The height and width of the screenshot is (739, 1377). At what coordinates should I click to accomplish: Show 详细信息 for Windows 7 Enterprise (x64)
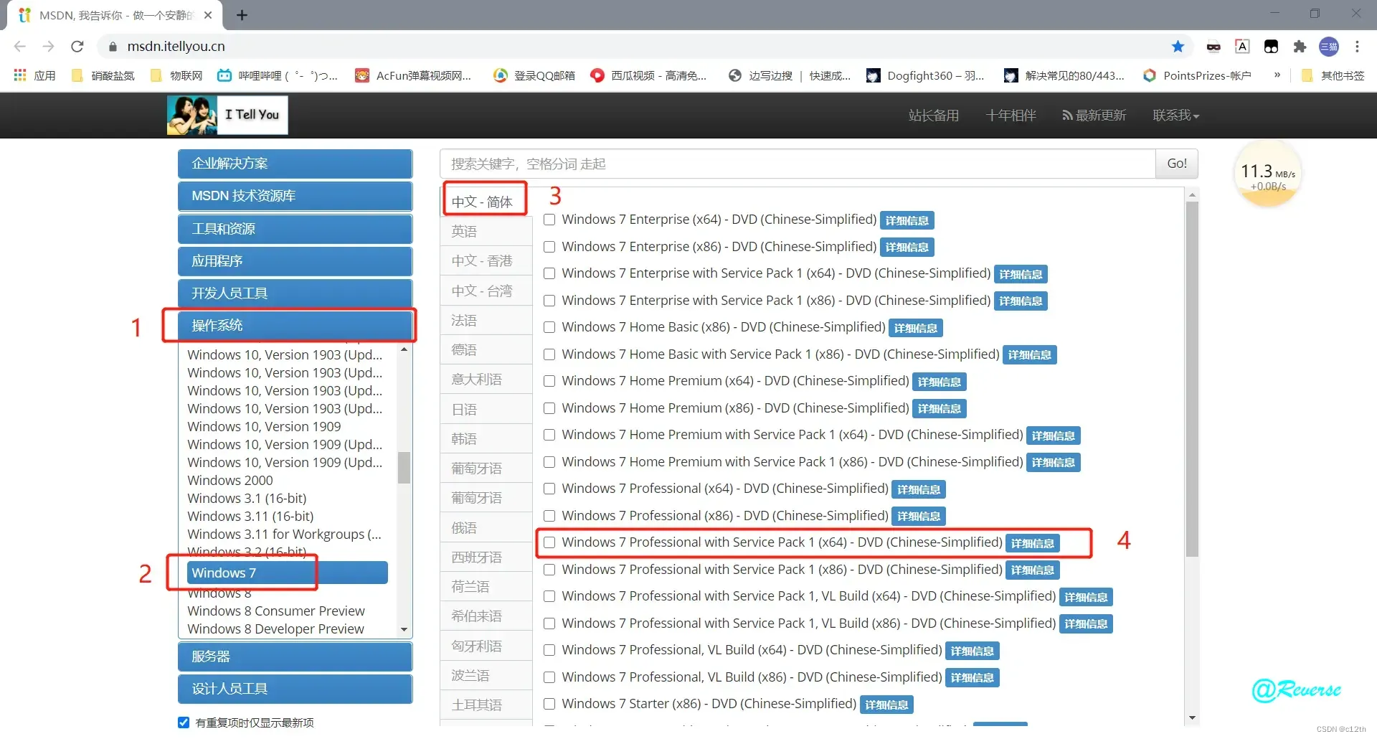point(907,221)
